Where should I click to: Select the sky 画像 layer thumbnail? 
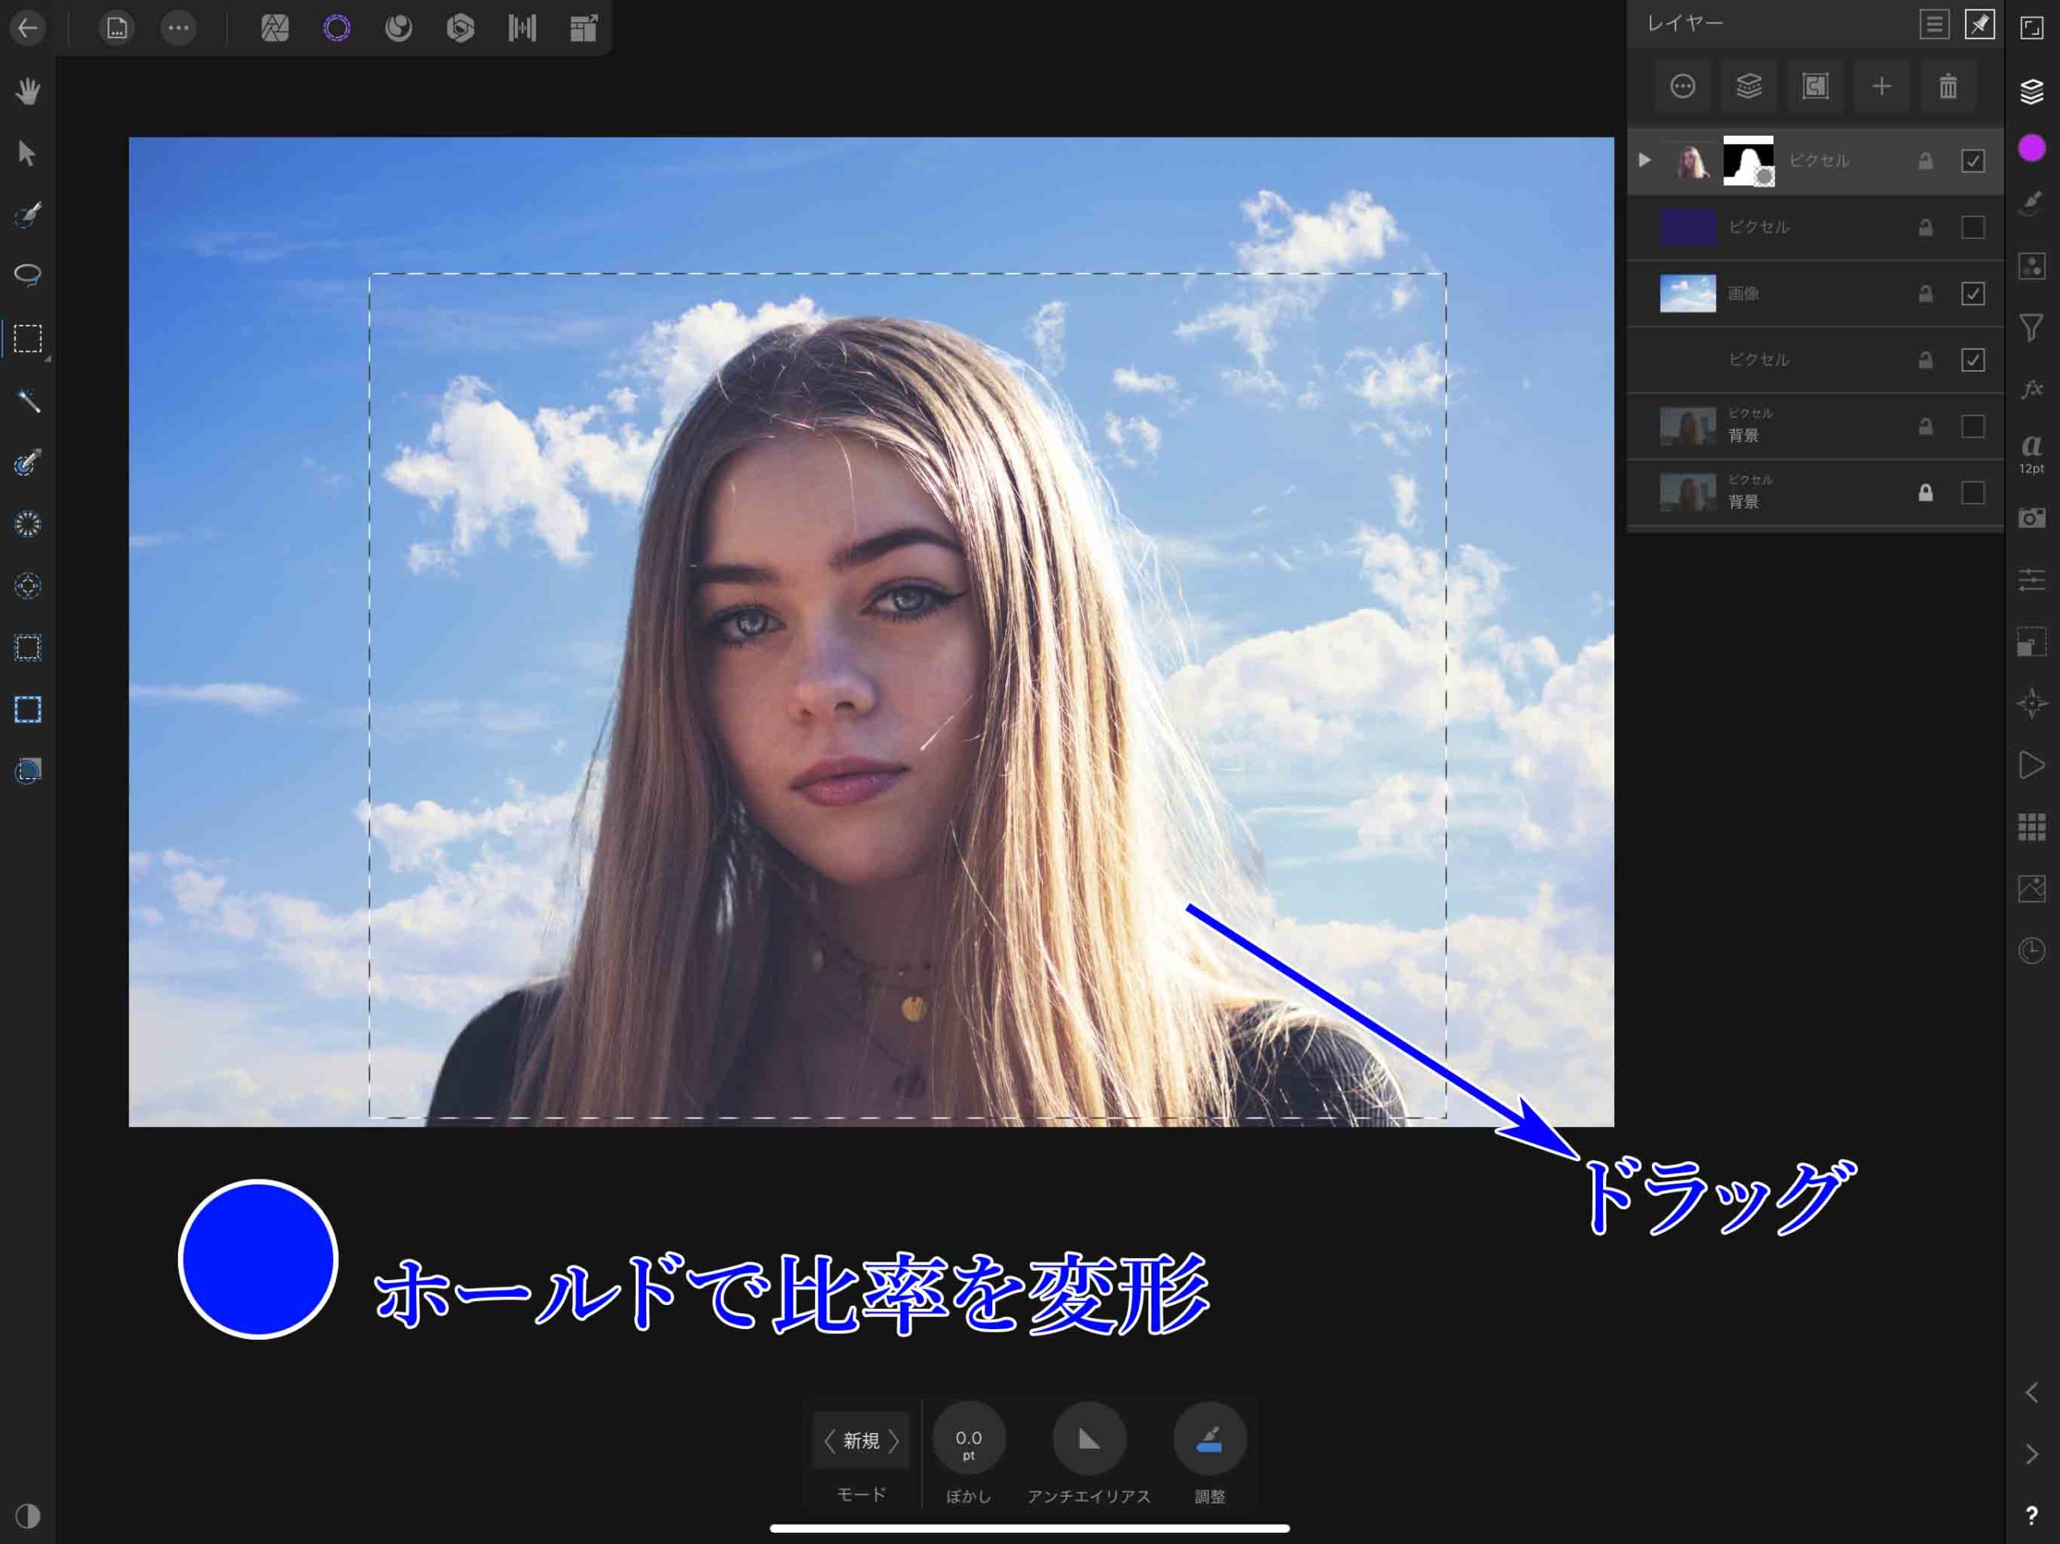(x=1687, y=294)
